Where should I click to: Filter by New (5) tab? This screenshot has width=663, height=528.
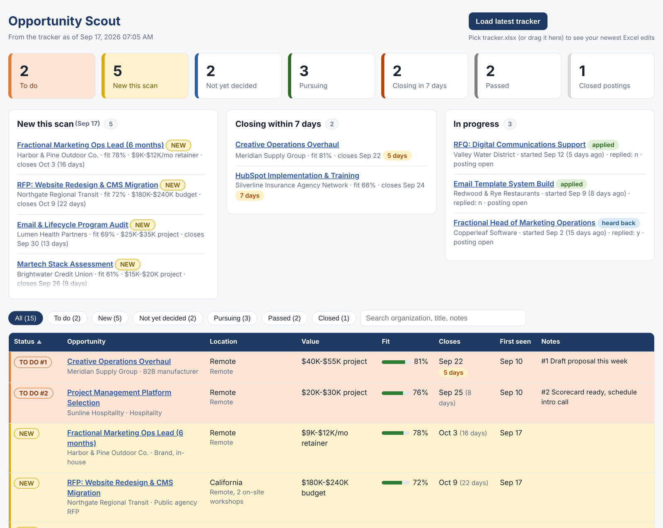tap(110, 318)
